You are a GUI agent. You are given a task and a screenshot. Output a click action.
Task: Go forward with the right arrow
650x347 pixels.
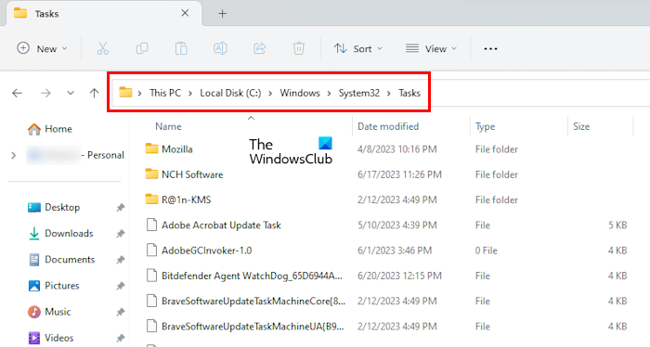45,93
